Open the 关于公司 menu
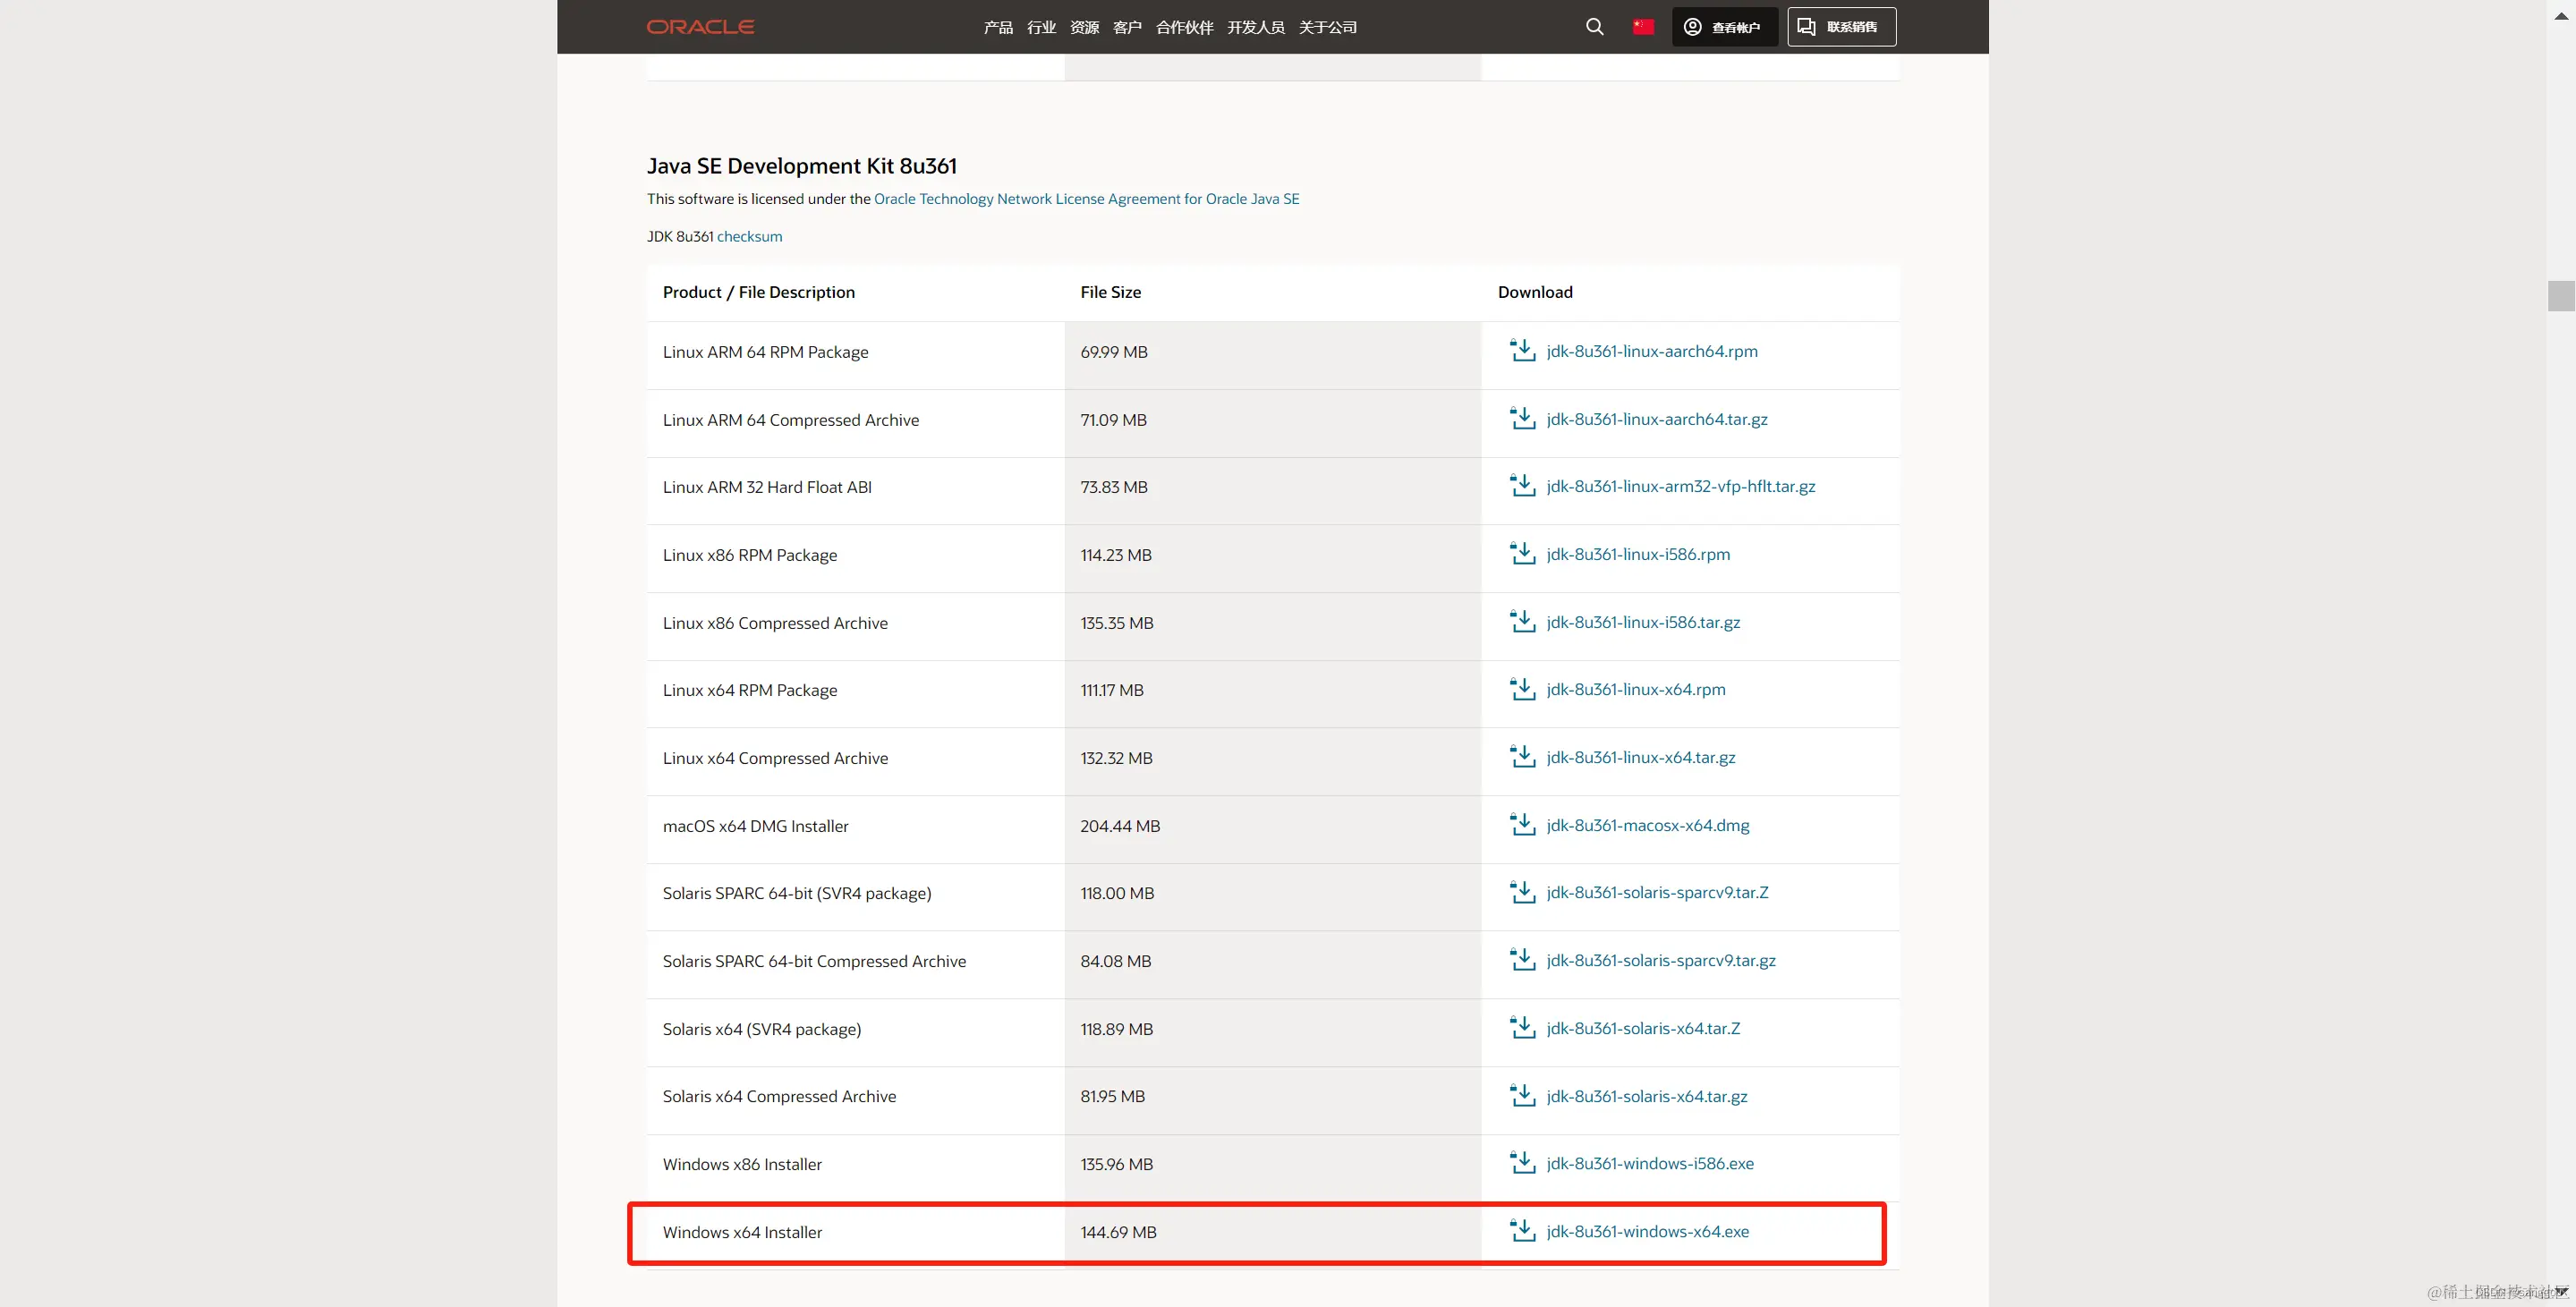 coord(1328,27)
